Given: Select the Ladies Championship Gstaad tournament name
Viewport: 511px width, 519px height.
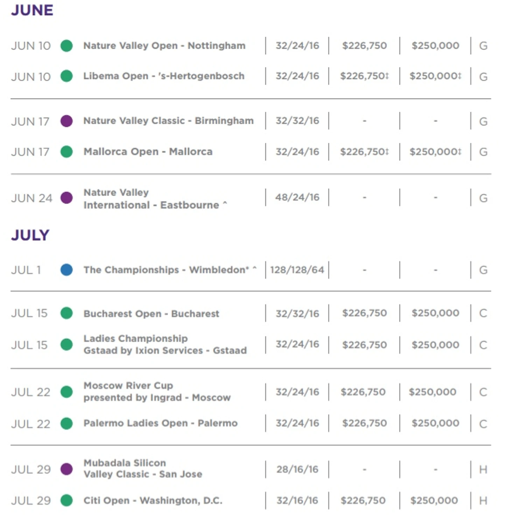Looking at the screenshot, I should [165, 344].
